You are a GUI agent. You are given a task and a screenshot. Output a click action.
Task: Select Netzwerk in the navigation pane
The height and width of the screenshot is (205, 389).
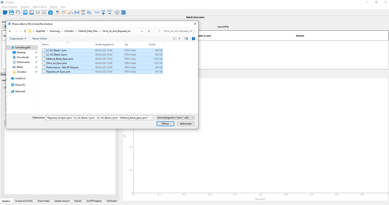coord(20,91)
